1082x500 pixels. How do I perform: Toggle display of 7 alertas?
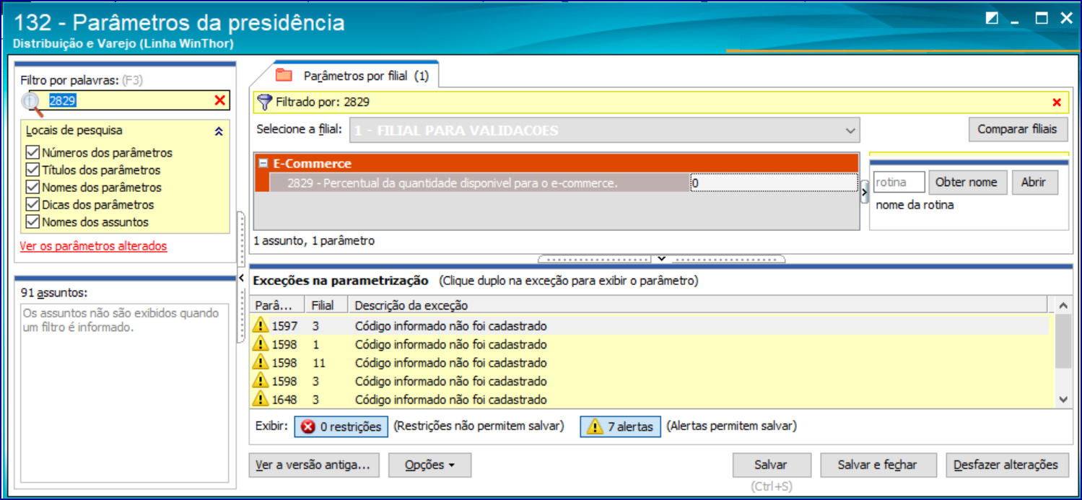(x=620, y=426)
